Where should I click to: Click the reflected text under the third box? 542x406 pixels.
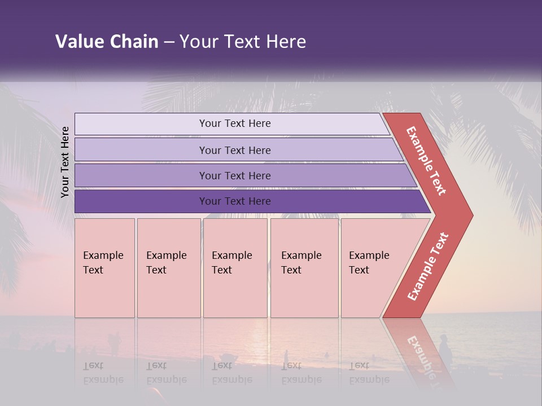coord(231,373)
